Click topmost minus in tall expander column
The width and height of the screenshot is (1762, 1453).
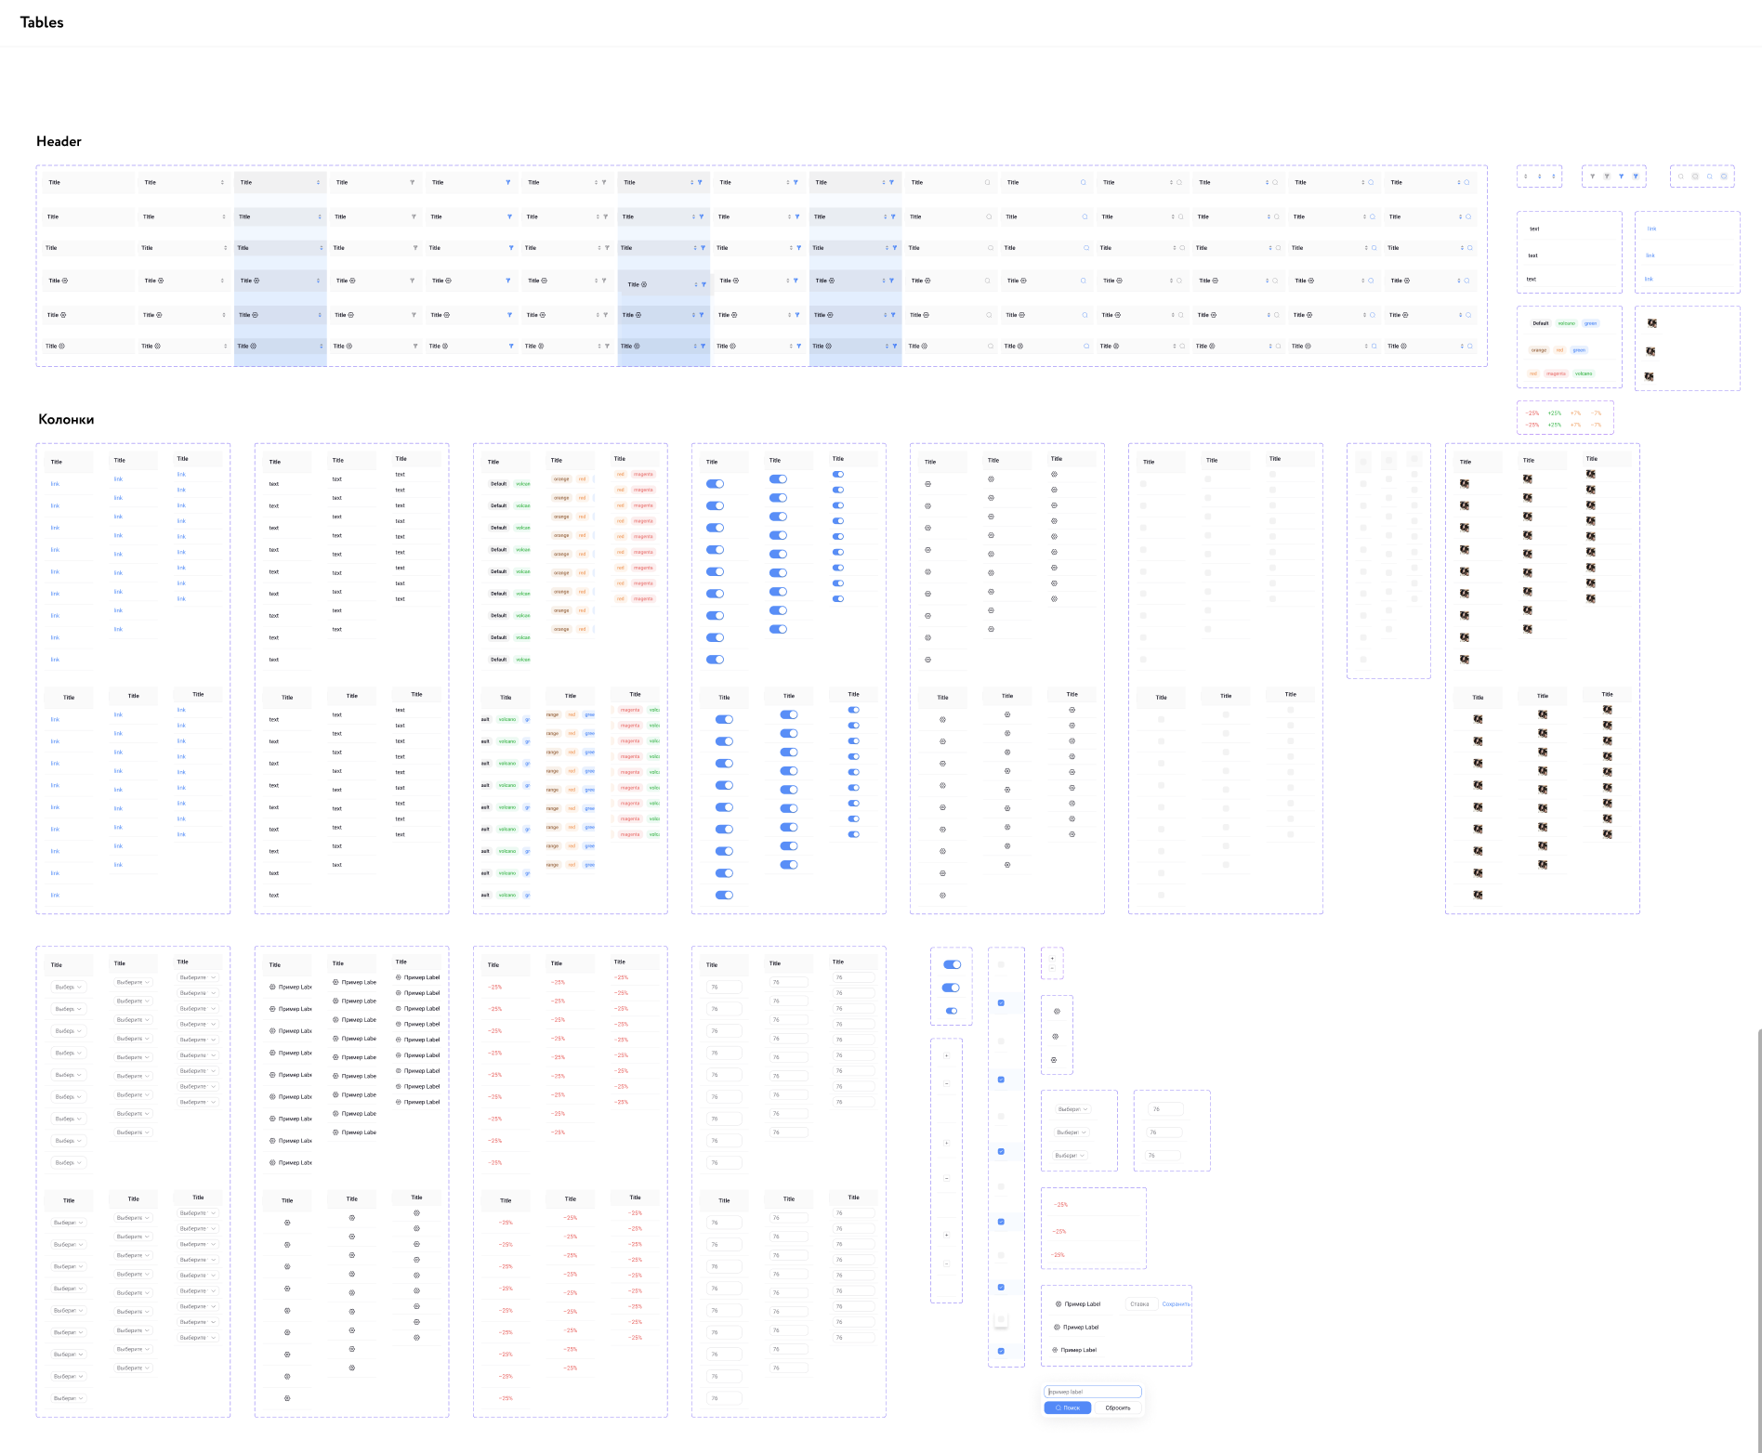coord(947,1083)
